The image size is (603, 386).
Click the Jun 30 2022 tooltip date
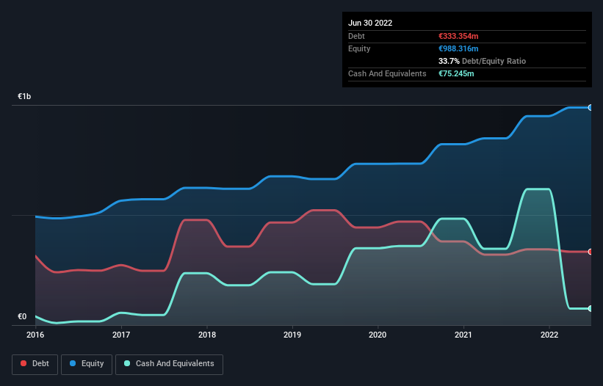(x=370, y=23)
